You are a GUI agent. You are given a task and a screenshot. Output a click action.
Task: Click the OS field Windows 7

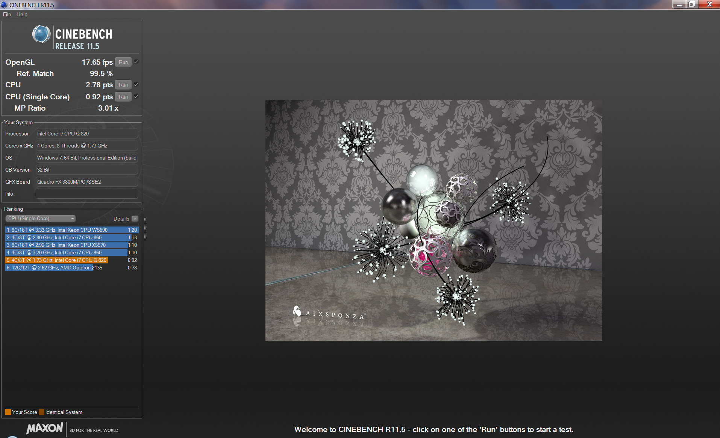pyautogui.click(x=87, y=158)
